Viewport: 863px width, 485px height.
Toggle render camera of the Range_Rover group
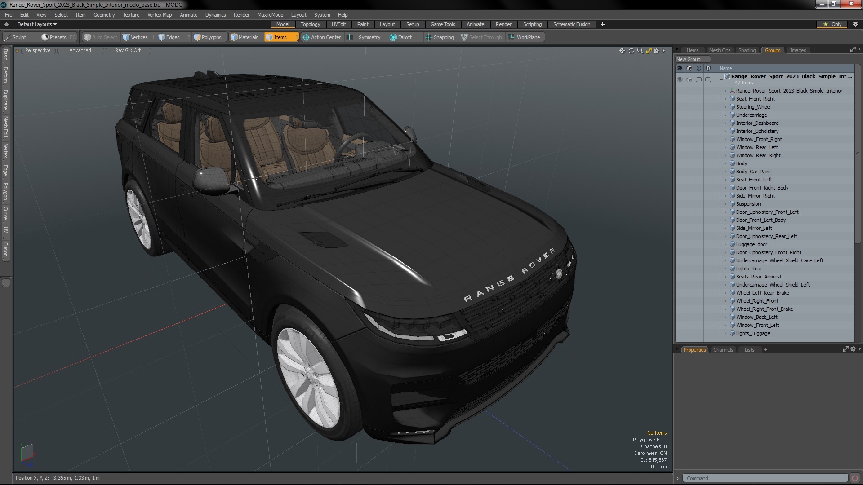(x=690, y=79)
